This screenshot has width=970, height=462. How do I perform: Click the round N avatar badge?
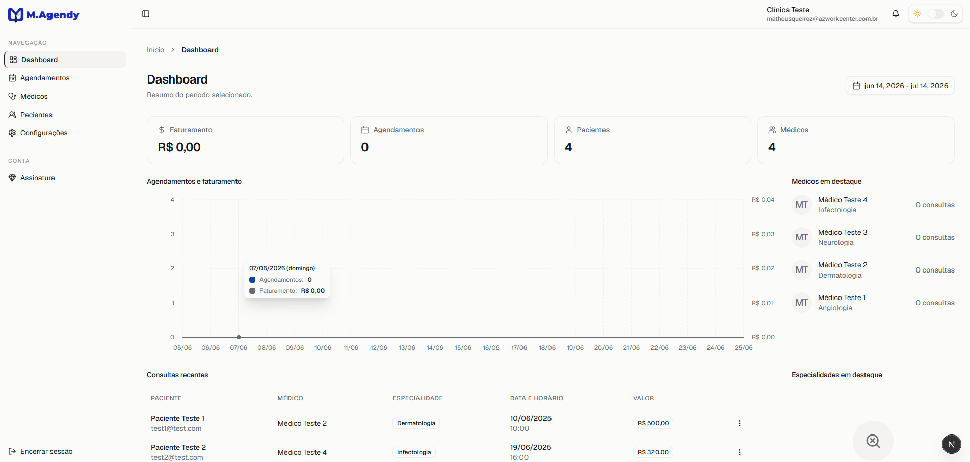click(x=951, y=444)
